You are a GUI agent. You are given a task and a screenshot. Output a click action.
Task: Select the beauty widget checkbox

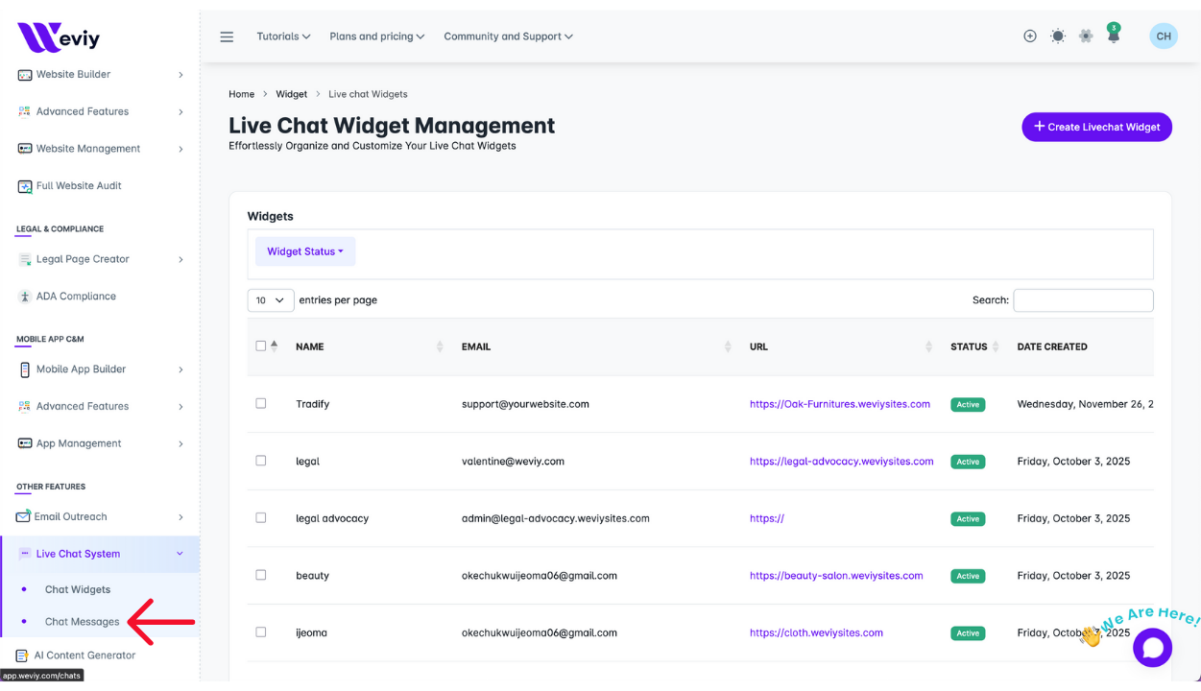click(260, 575)
